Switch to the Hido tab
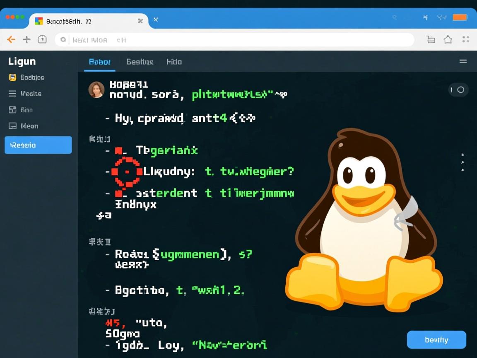Viewport: 477px width, 358px height. (174, 61)
